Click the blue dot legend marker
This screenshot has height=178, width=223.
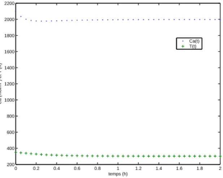coord(183,41)
